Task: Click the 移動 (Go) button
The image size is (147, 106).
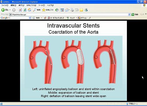Action: (x=135, y=15)
